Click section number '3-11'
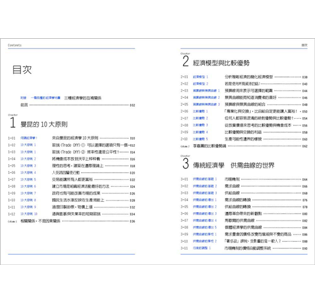Viewport: 315px width, 303px height. (184, 248)
